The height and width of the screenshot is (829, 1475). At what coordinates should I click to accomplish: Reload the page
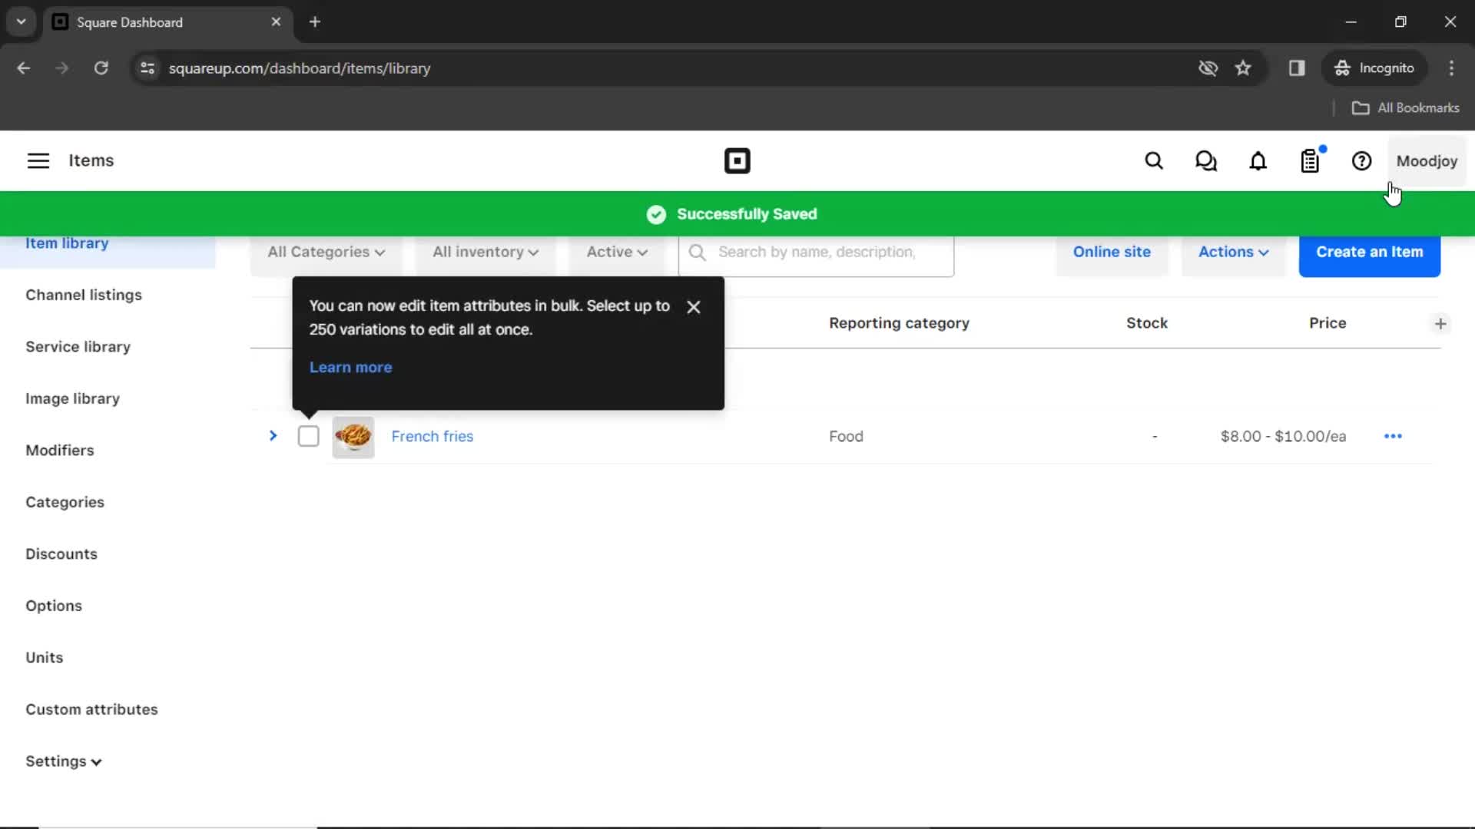pyautogui.click(x=101, y=68)
